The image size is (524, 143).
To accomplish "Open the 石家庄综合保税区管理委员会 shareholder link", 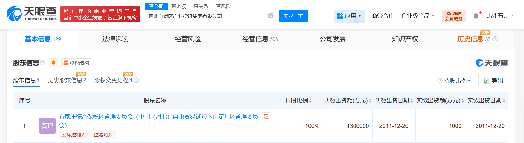I will [x=158, y=117].
